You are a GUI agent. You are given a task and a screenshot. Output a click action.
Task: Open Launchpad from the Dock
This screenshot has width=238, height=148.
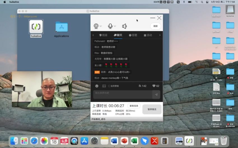point(24,141)
